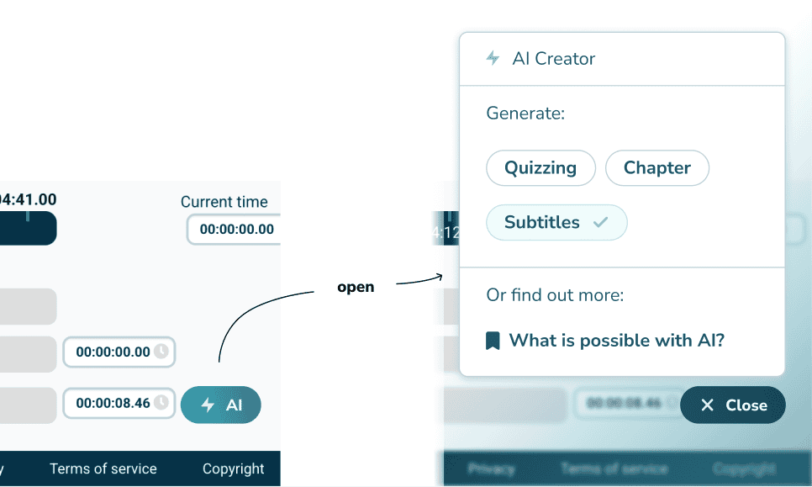Screen dimensions: 812x487
Task: Click topmost grey field above timestamp rows
Action: pos(28,306)
